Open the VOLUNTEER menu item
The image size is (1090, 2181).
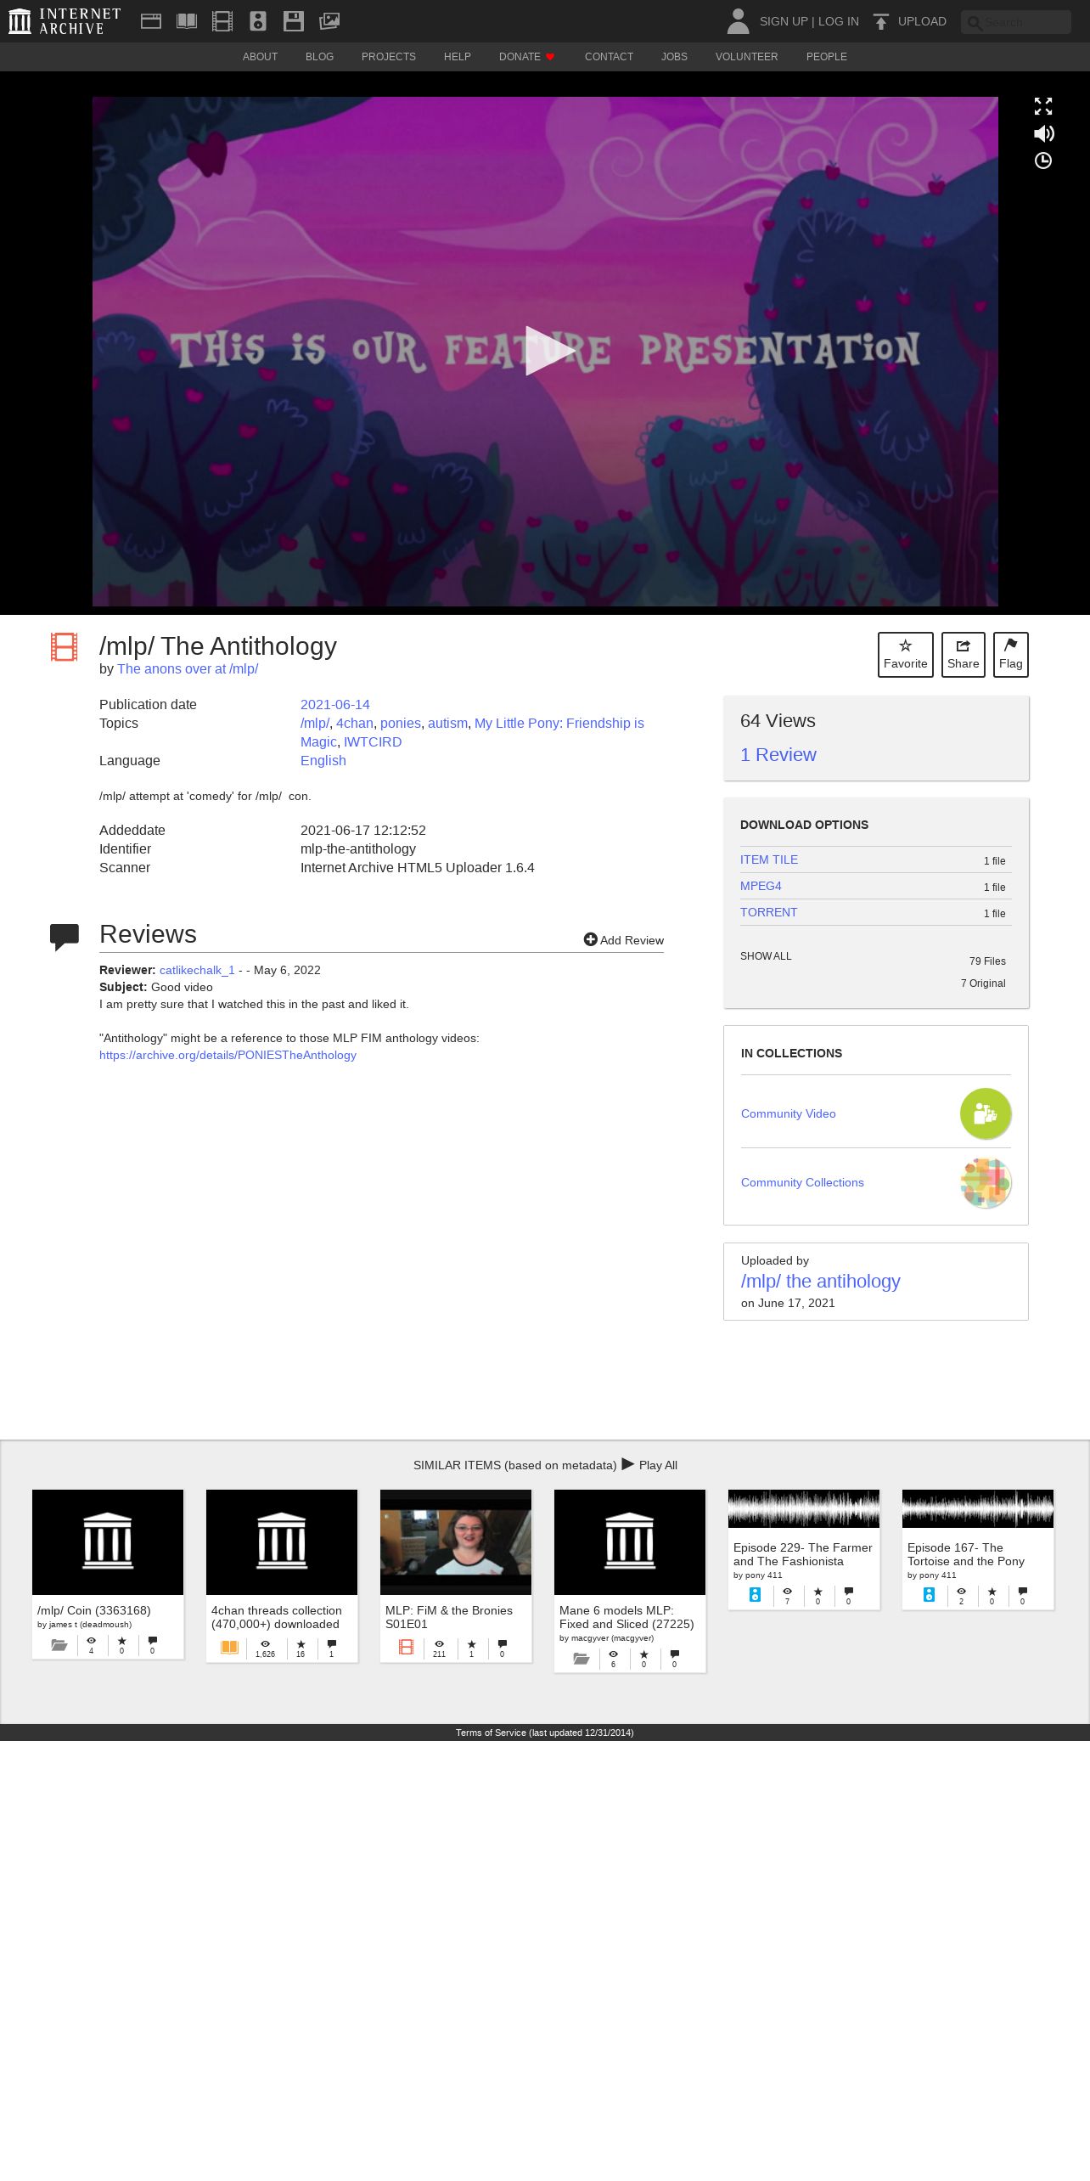coord(747,57)
